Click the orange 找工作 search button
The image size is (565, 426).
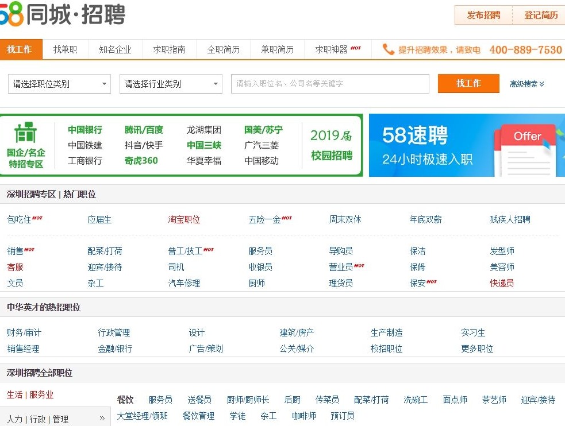pyautogui.click(x=468, y=83)
